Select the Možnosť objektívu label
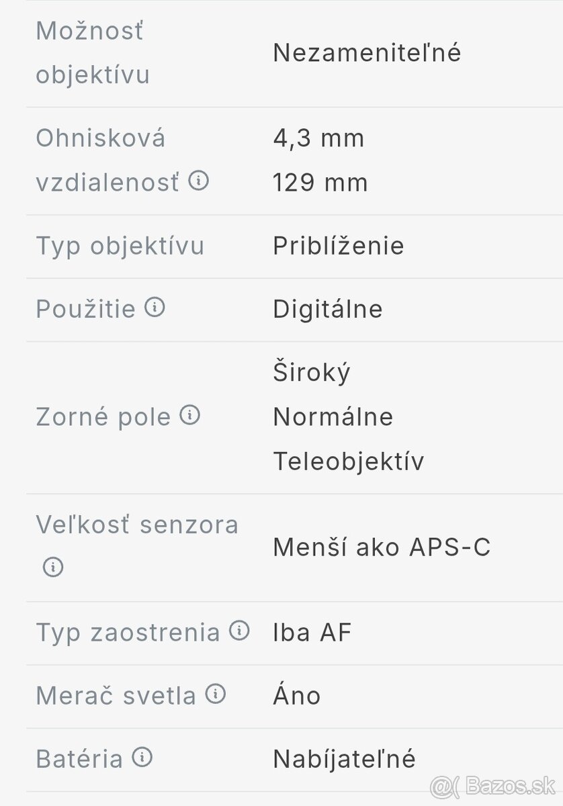Image resolution: width=563 pixels, height=806 pixels. pyautogui.click(x=93, y=52)
